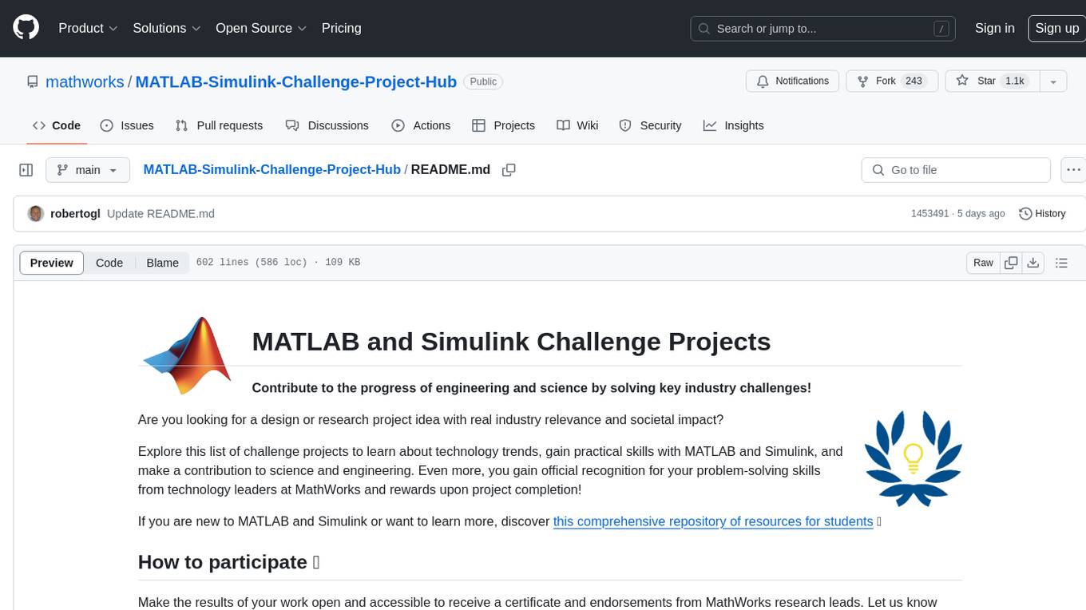Open the Update README.md commit message
Screen dimensions: 1086x610
(161, 214)
